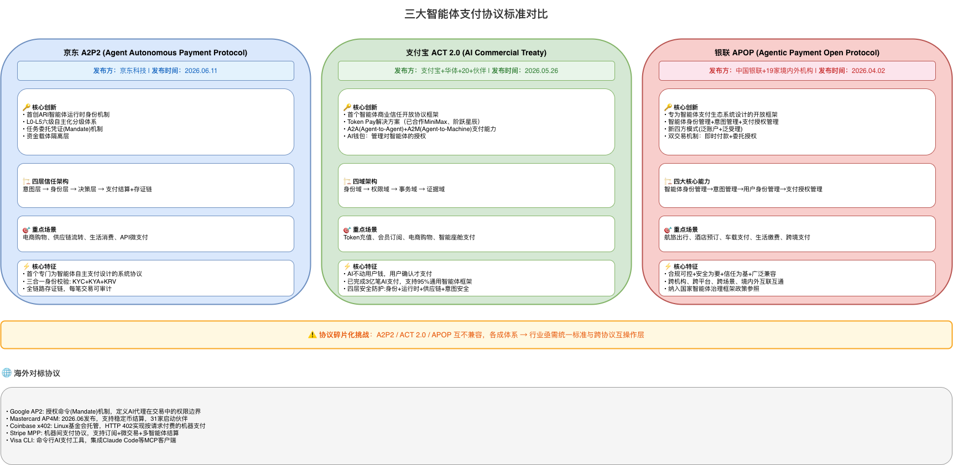Click the Alipay publisher bar dated 2026.05.26
Viewport: 953px width, 465px height.
tap(476, 71)
